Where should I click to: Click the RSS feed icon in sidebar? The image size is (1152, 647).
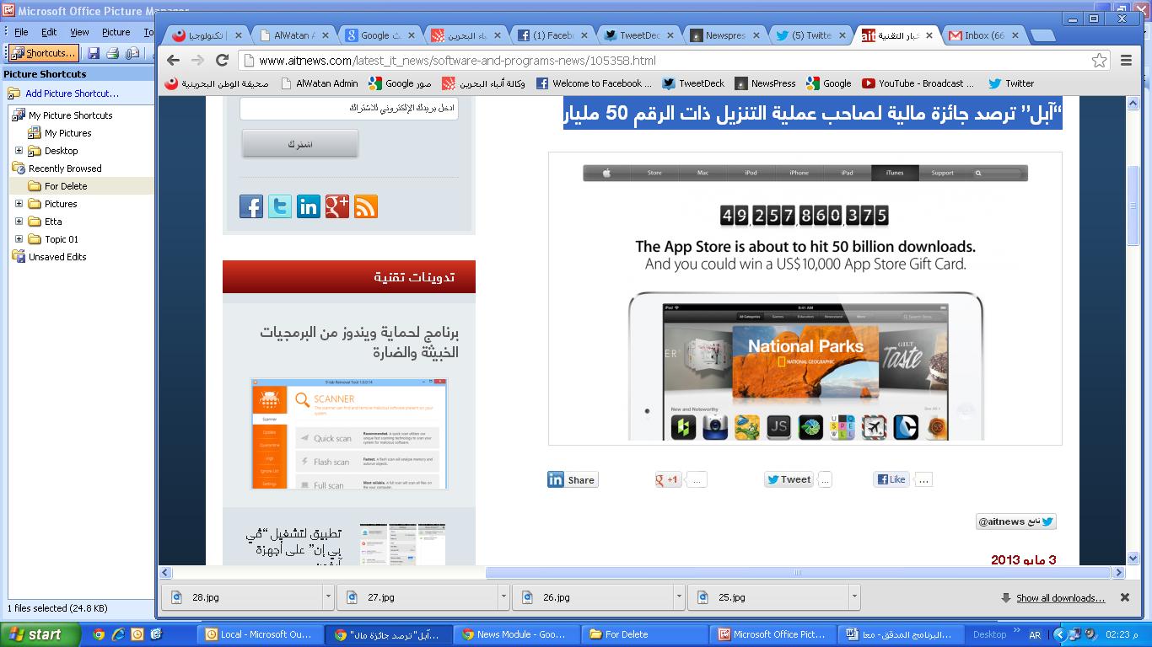tap(366, 206)
